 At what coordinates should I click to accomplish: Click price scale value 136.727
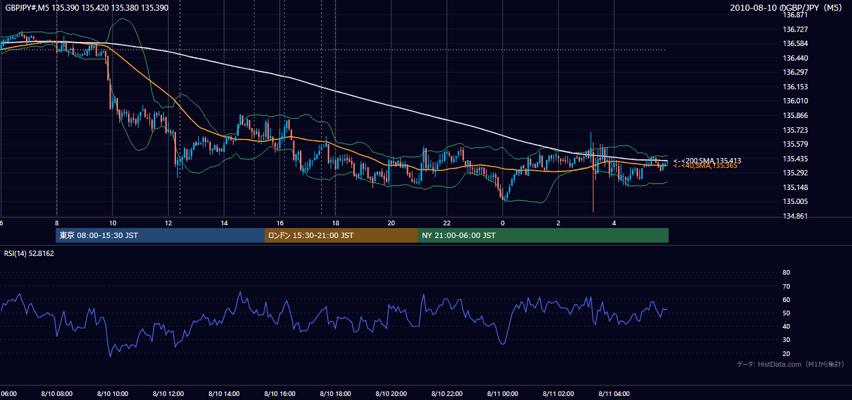coord(795,29)
